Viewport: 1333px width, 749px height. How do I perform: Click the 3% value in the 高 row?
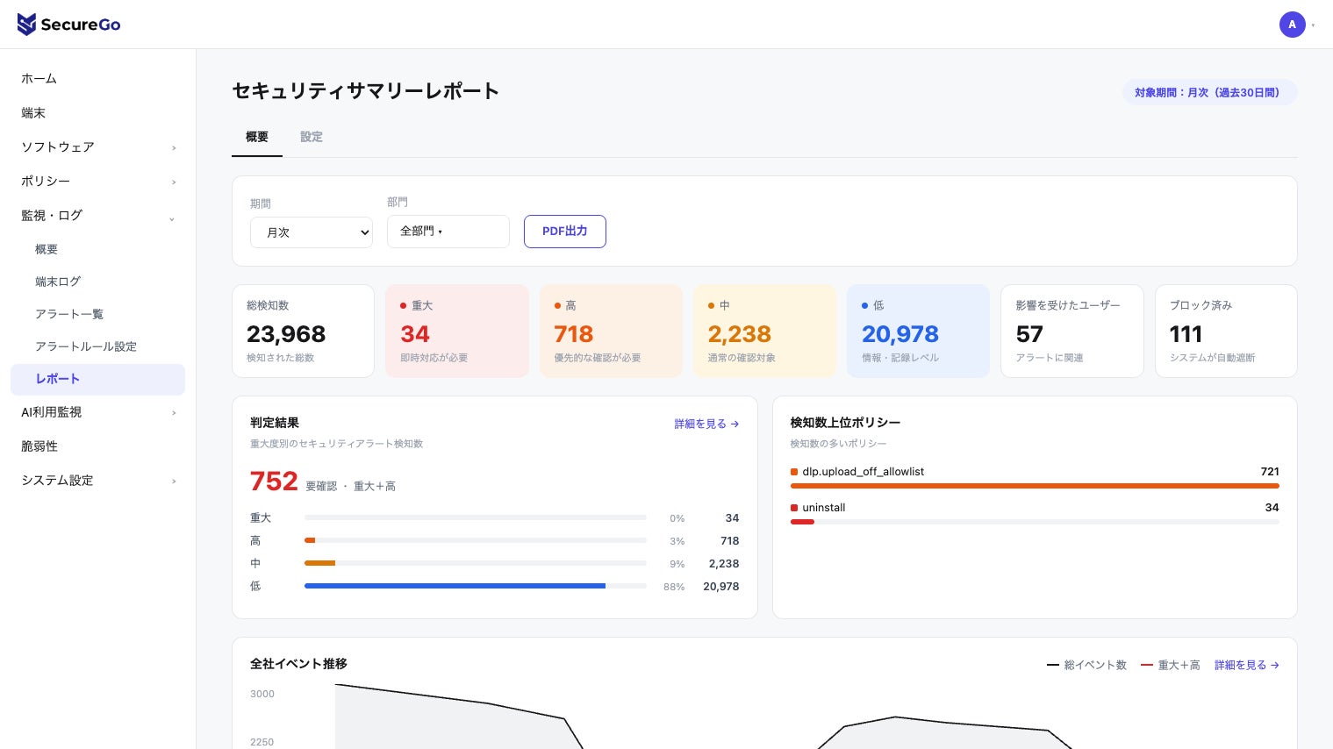coord(677,541)
